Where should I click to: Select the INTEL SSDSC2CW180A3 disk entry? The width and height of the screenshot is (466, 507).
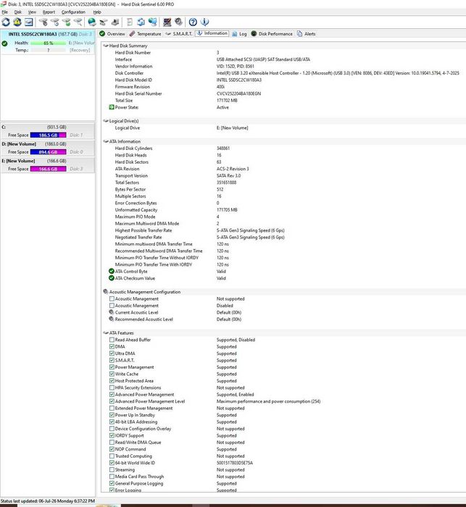(48, 42)
